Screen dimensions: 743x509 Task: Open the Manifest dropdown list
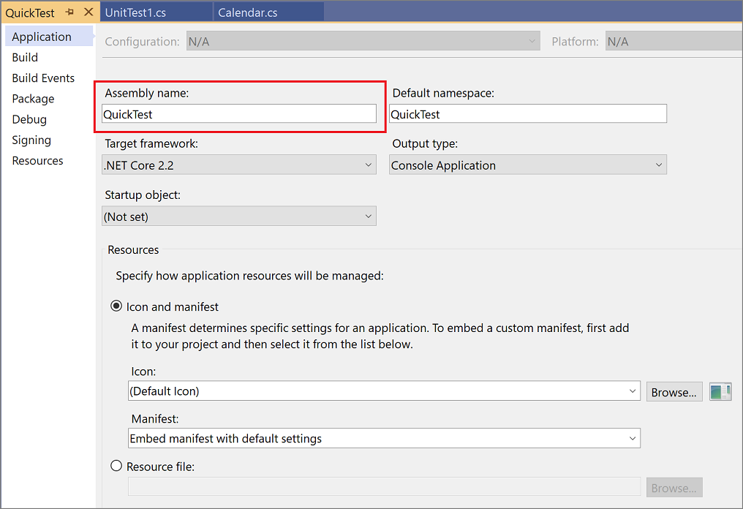[384, 439]
